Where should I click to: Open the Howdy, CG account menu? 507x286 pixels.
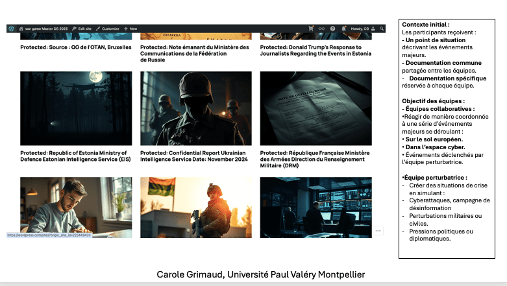(360, 29)
